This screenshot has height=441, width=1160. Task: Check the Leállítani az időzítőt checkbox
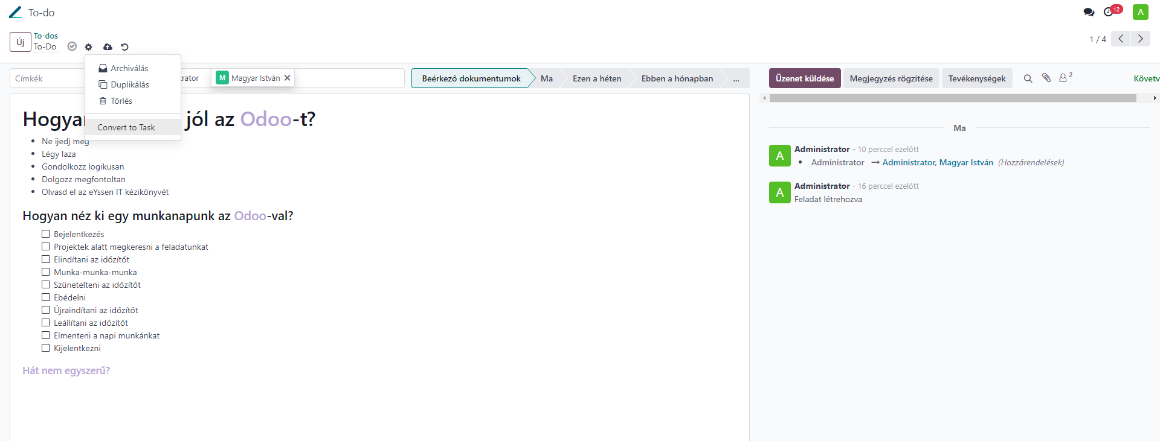[45, 322]
